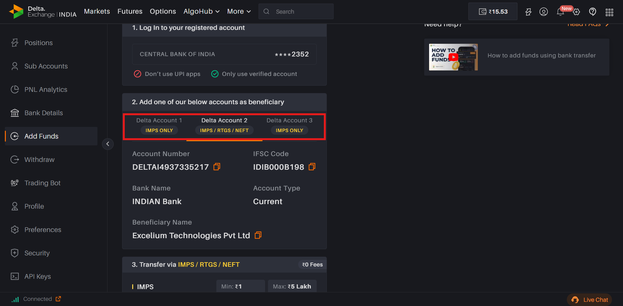Open the Preferences gear icon in the sidebar
Screen dimensions: 623x306
point(15,230)
